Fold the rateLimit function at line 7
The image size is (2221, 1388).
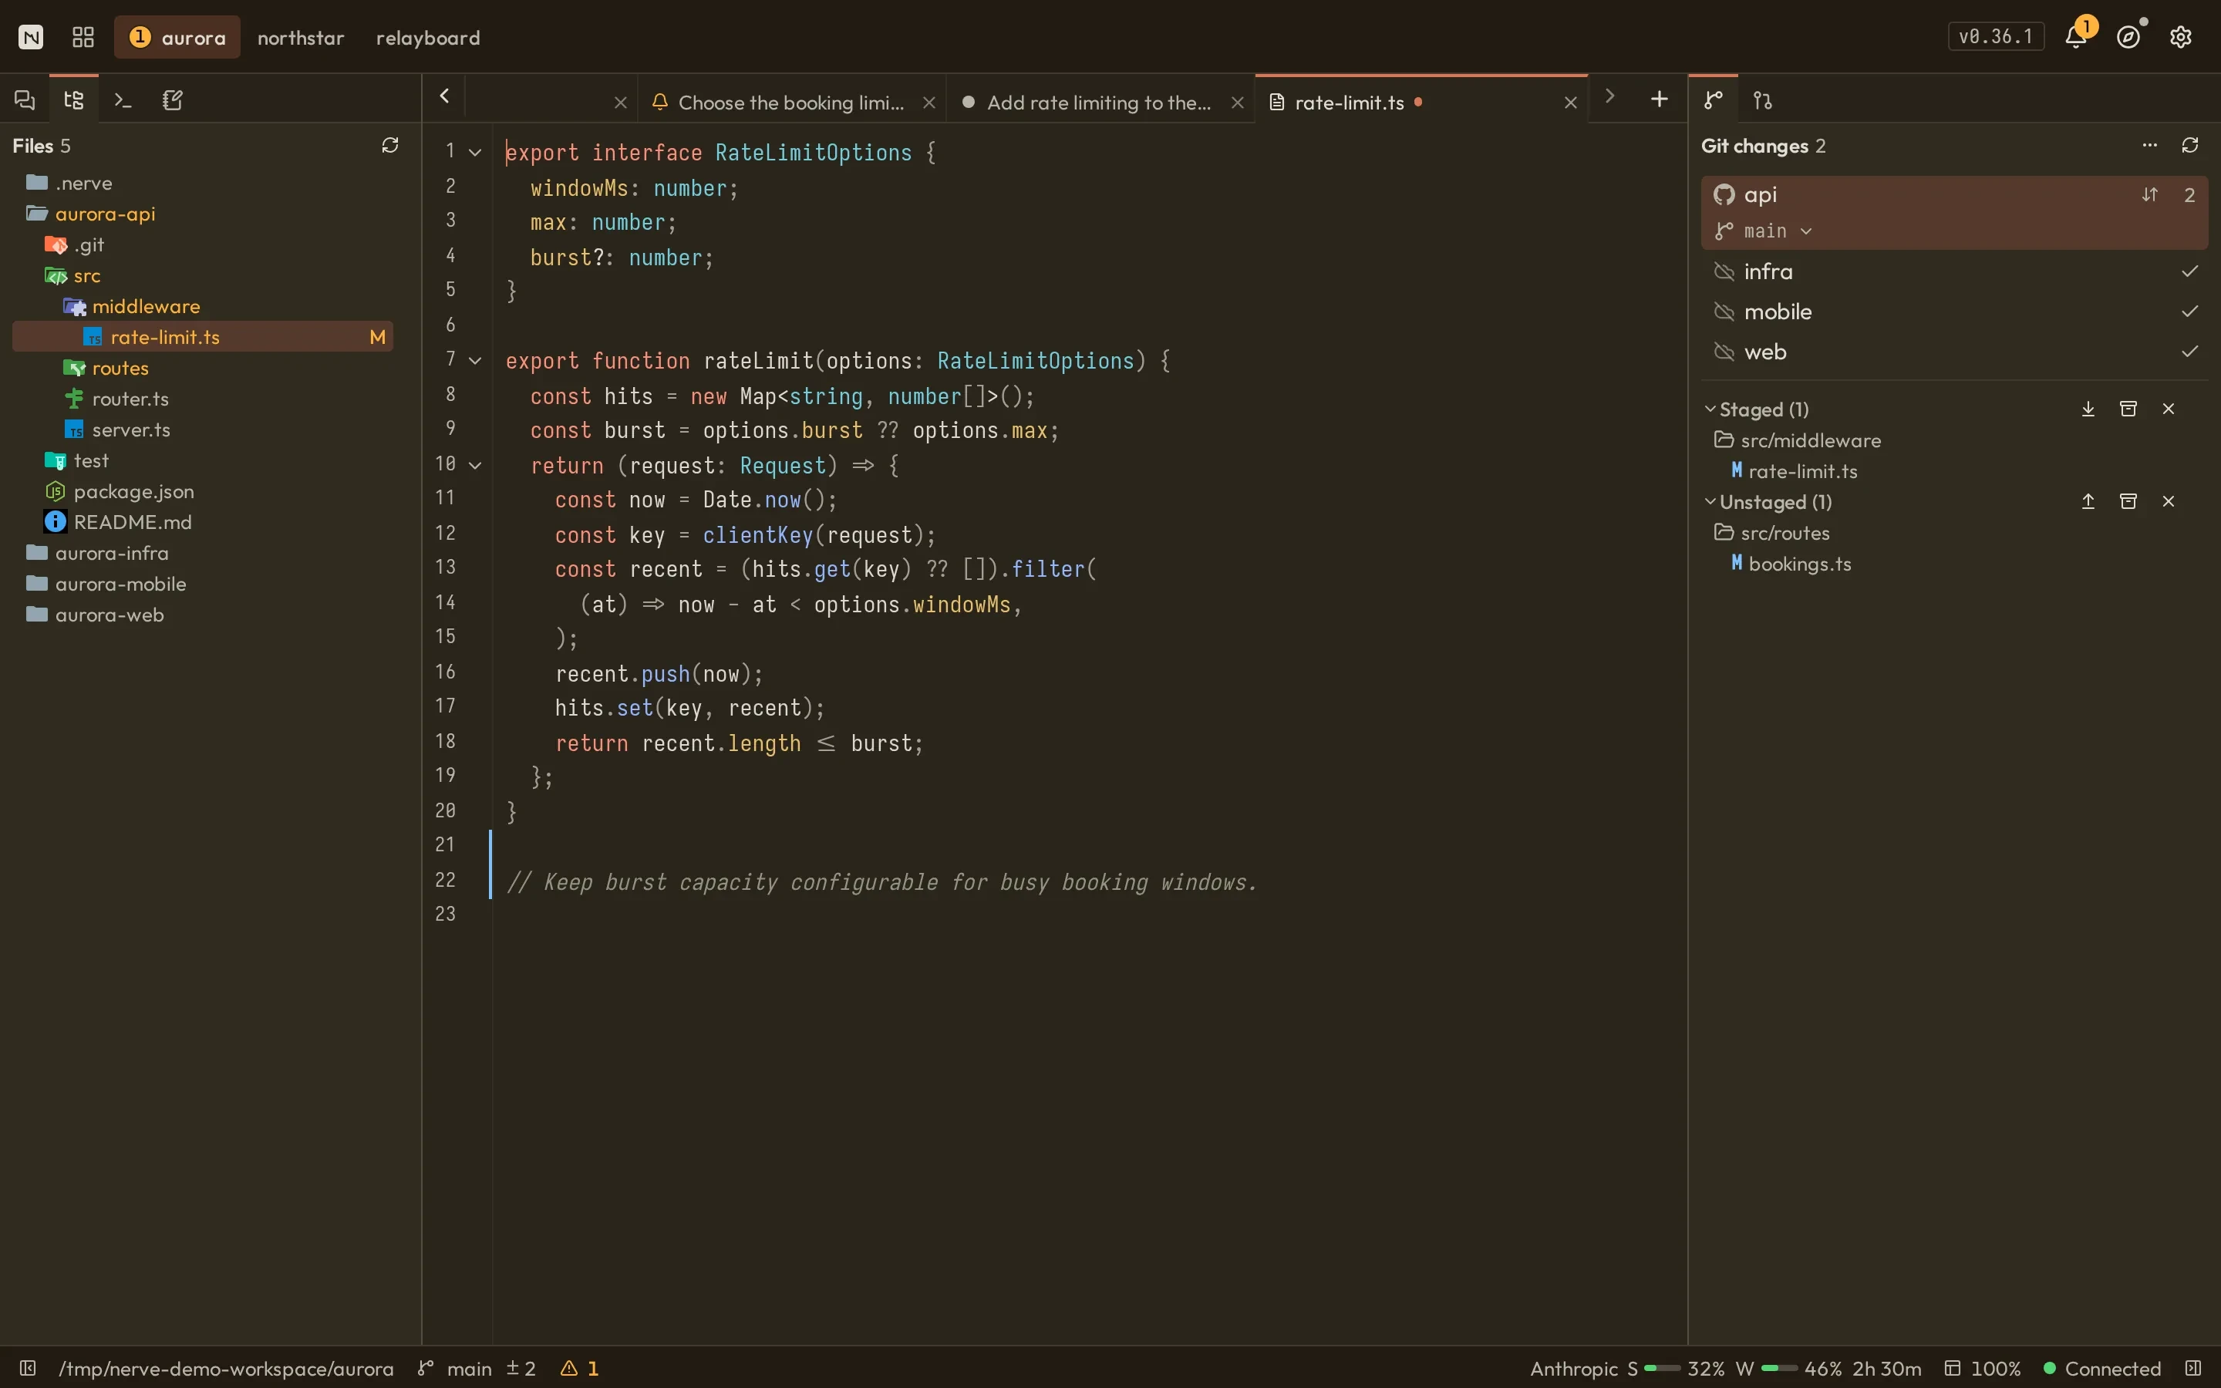click(x=475, y=361)
